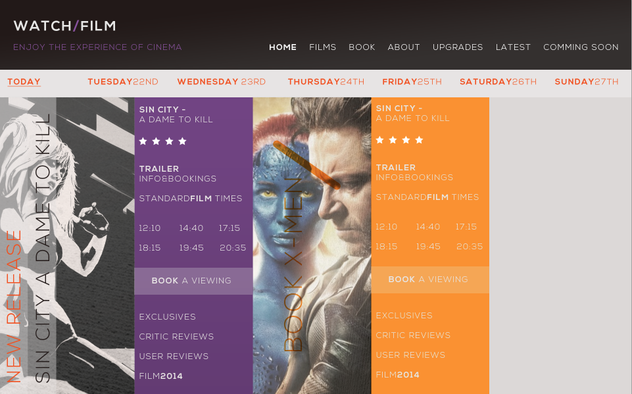Open TRAILER link in purple panel
632x394 pixels.
pyautogui.click(x=158, y=169)
